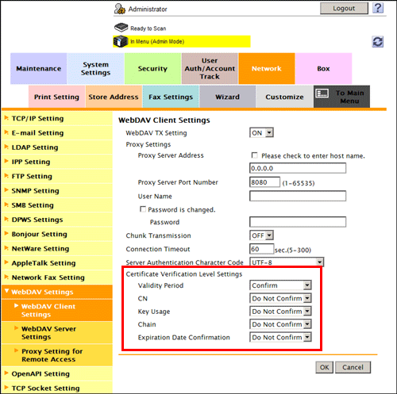Click the To Main Menu panel icon
397x394 pixels.
322,93
